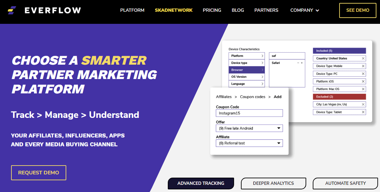Go to the SKAdNetwork page
This screenshot has height=192, width=380.
(x=174, y=10)
